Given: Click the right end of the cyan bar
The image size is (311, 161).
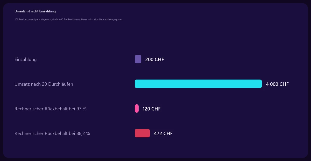Looking at the screenshot, I should click(260, 84).
